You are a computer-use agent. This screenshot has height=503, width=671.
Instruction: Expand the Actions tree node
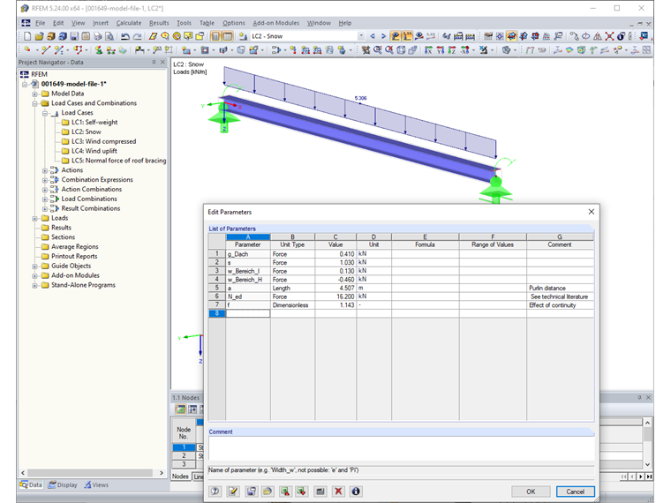click(45, 170)
